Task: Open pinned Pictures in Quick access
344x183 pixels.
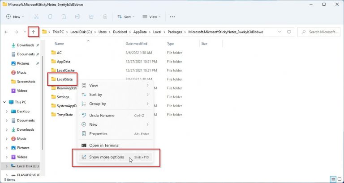Action: pos(23,63)
